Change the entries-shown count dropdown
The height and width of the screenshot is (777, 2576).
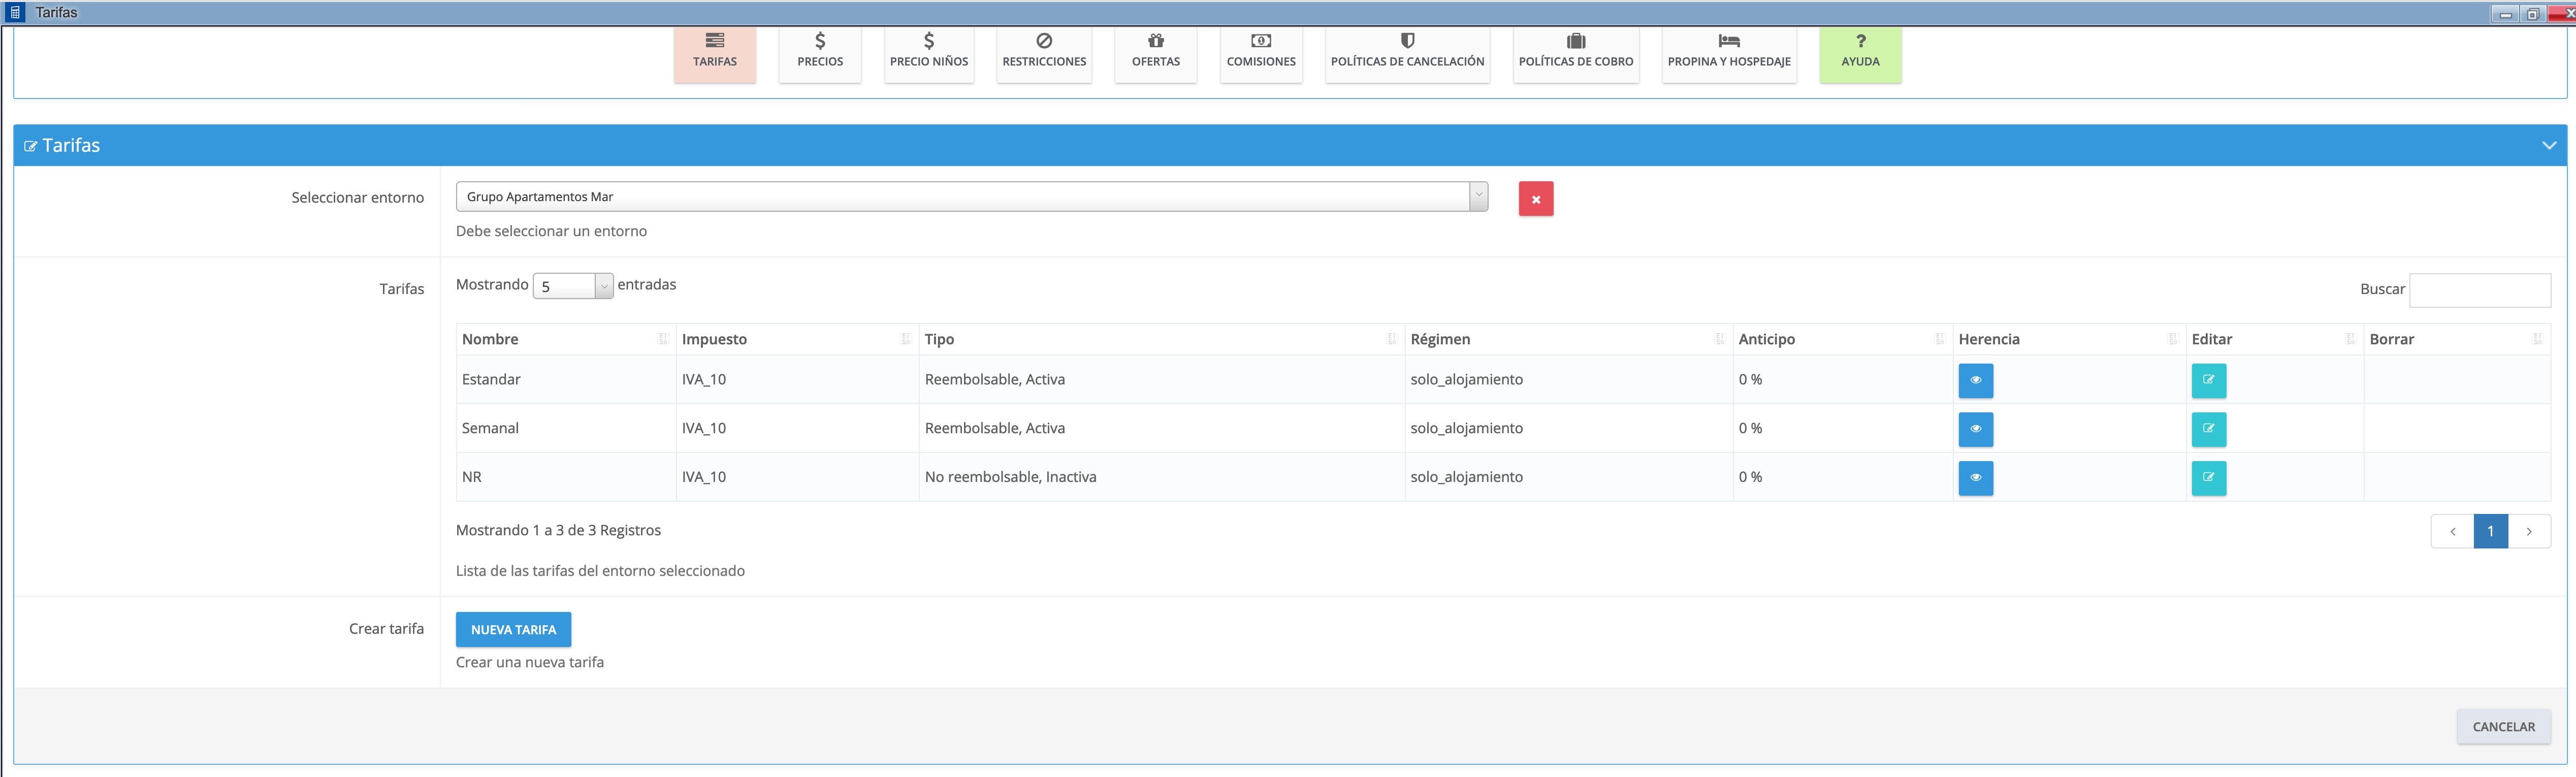572,287
